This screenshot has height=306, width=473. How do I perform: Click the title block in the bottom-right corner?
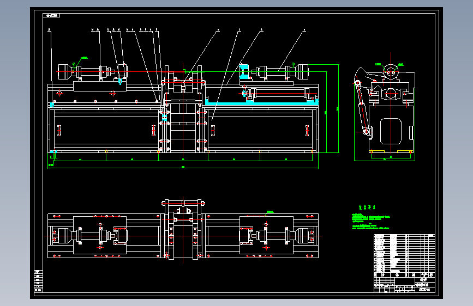coord(404,285)
